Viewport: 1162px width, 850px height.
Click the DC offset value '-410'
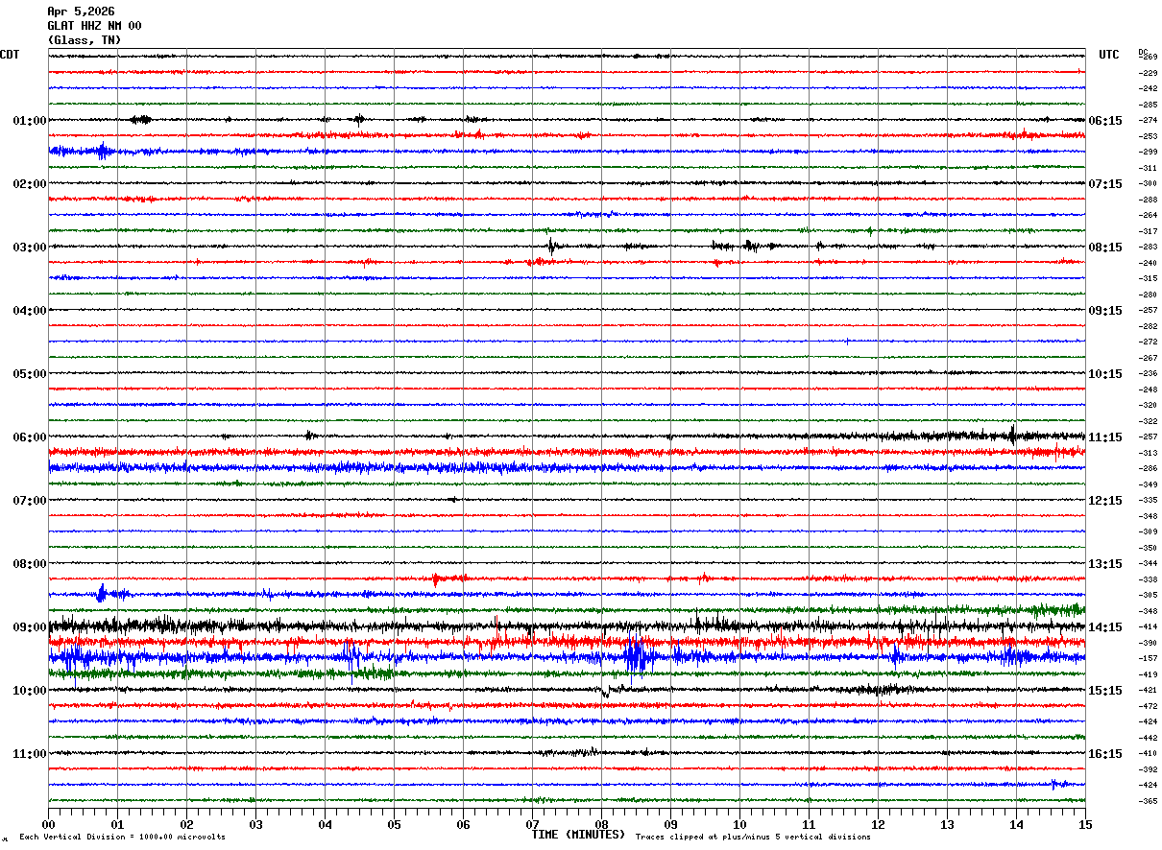tap(1148, 753)
